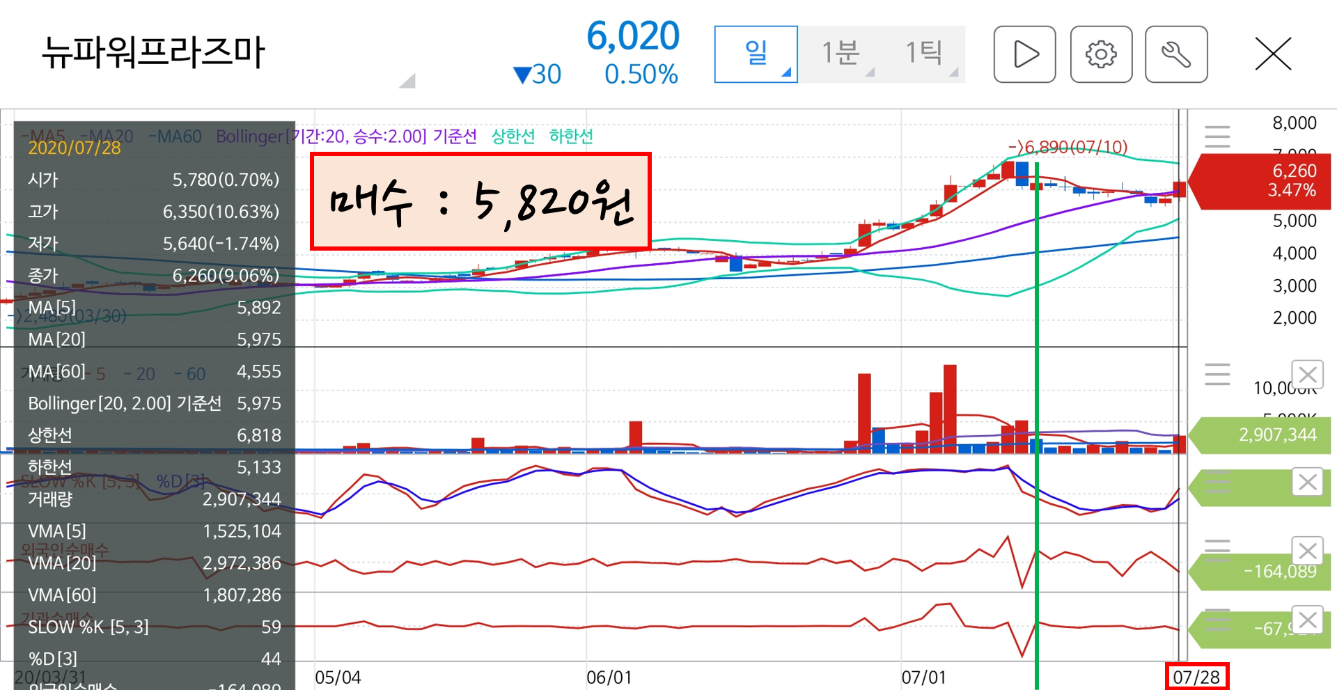The width and height of the screenshot is (1337, 690).
Task: Open the wrench tools icon
Action: 1176,54
